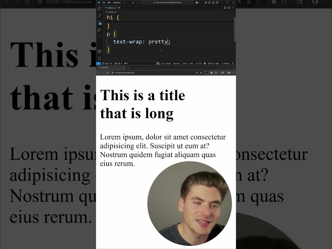Click the 'This is a title that is long' heading

[x=143, y=104]
